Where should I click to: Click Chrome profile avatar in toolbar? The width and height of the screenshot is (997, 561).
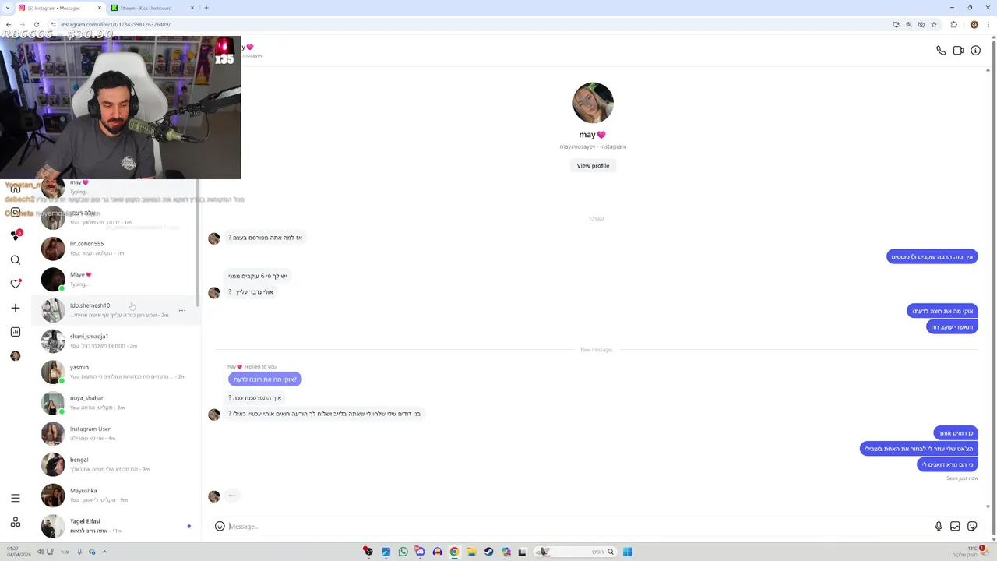974,24
